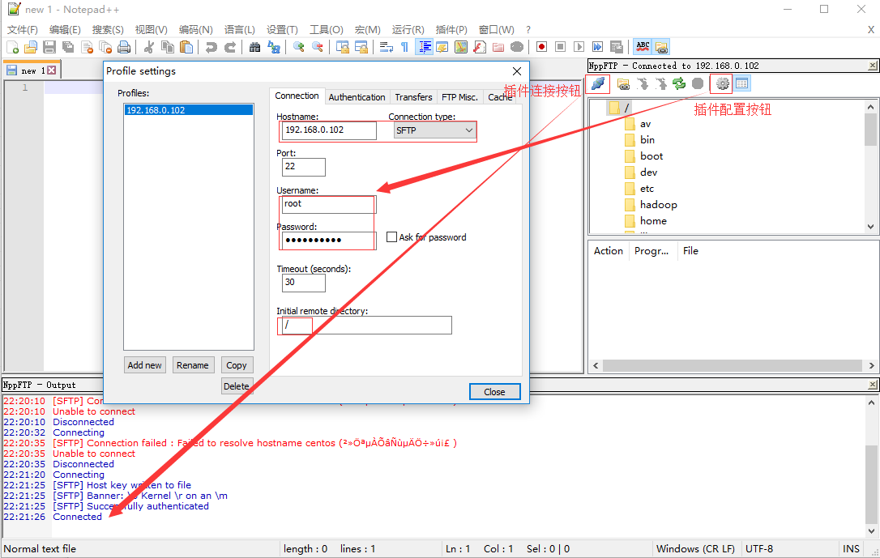Click the Close button in Profile settings

coord(494,392)
